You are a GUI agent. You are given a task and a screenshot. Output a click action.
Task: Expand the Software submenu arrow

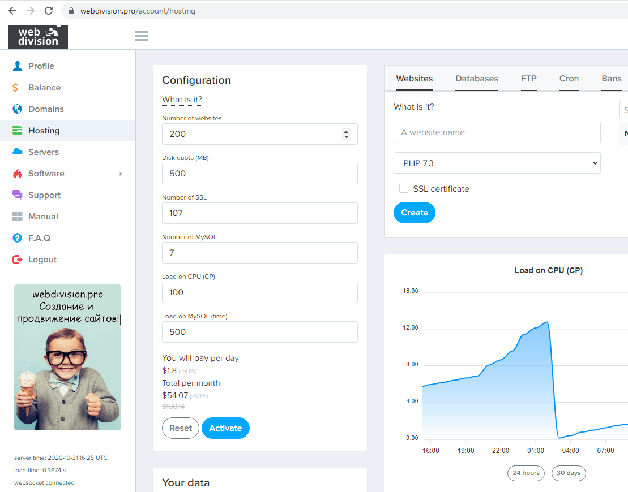(x=121, y=174)
